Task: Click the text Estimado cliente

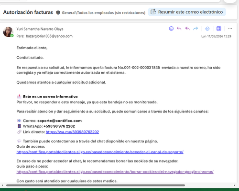Action: 32,48
